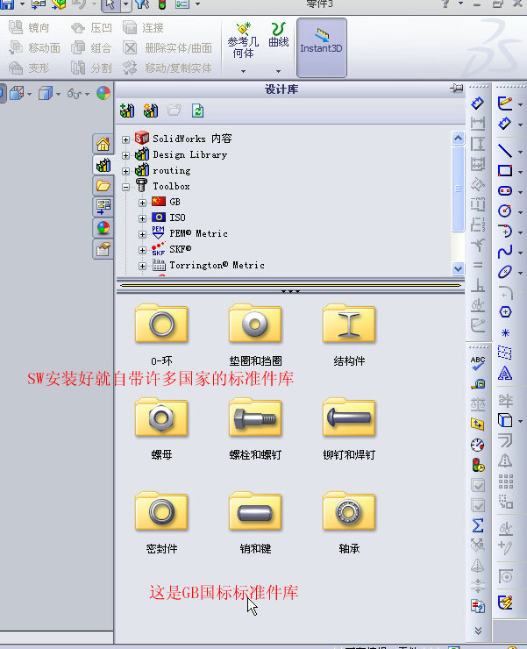Switch to the View Palette task pane tab
The height and width of the screenshot is (649, 527).
(103, 206)
